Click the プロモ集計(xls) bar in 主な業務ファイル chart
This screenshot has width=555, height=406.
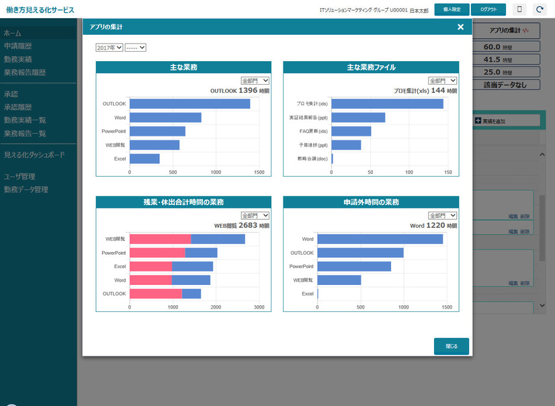click(387, 104)
